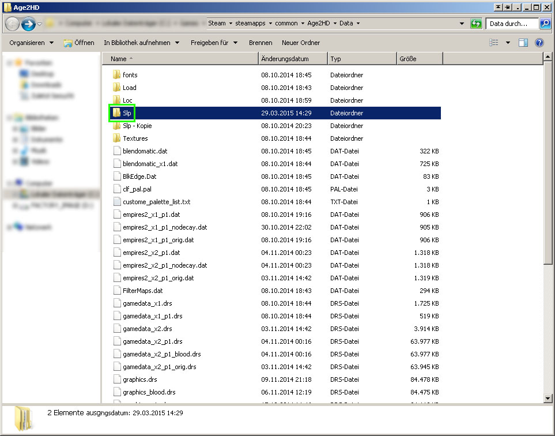Screen dimensions: 555x436
Task: Select the Slp folder name
Action: (127, 113)
